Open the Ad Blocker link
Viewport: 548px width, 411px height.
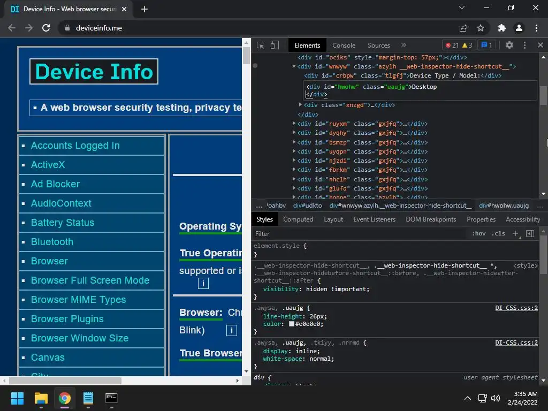[x=55, y=184]
